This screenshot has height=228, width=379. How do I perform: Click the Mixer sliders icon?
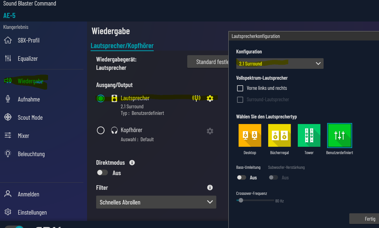point(8,135)
